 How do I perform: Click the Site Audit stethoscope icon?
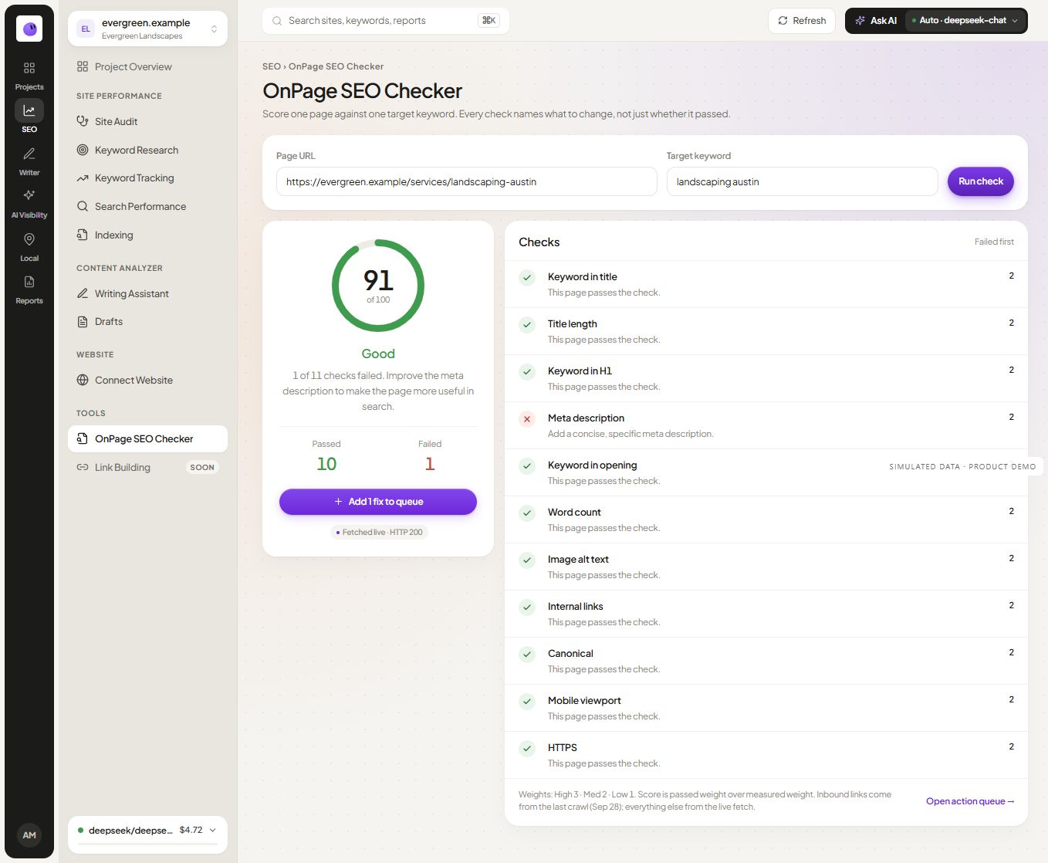[x=83, y=121]
